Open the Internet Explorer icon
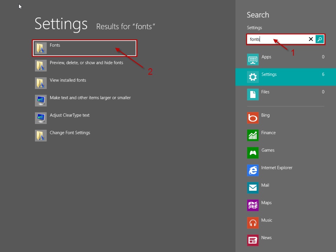Image resolution: width=336 pixels, height=252 pixels. [253, 170]
